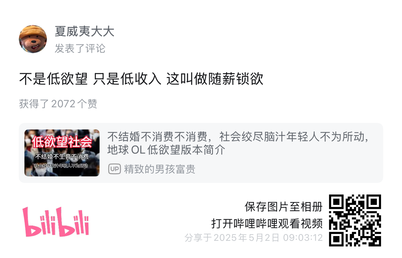Viewport: 402px width, 258px height.
Task: Click the 获得了 2072 个赞 like count
Action: pyautogui.click(x=58, y=104)
